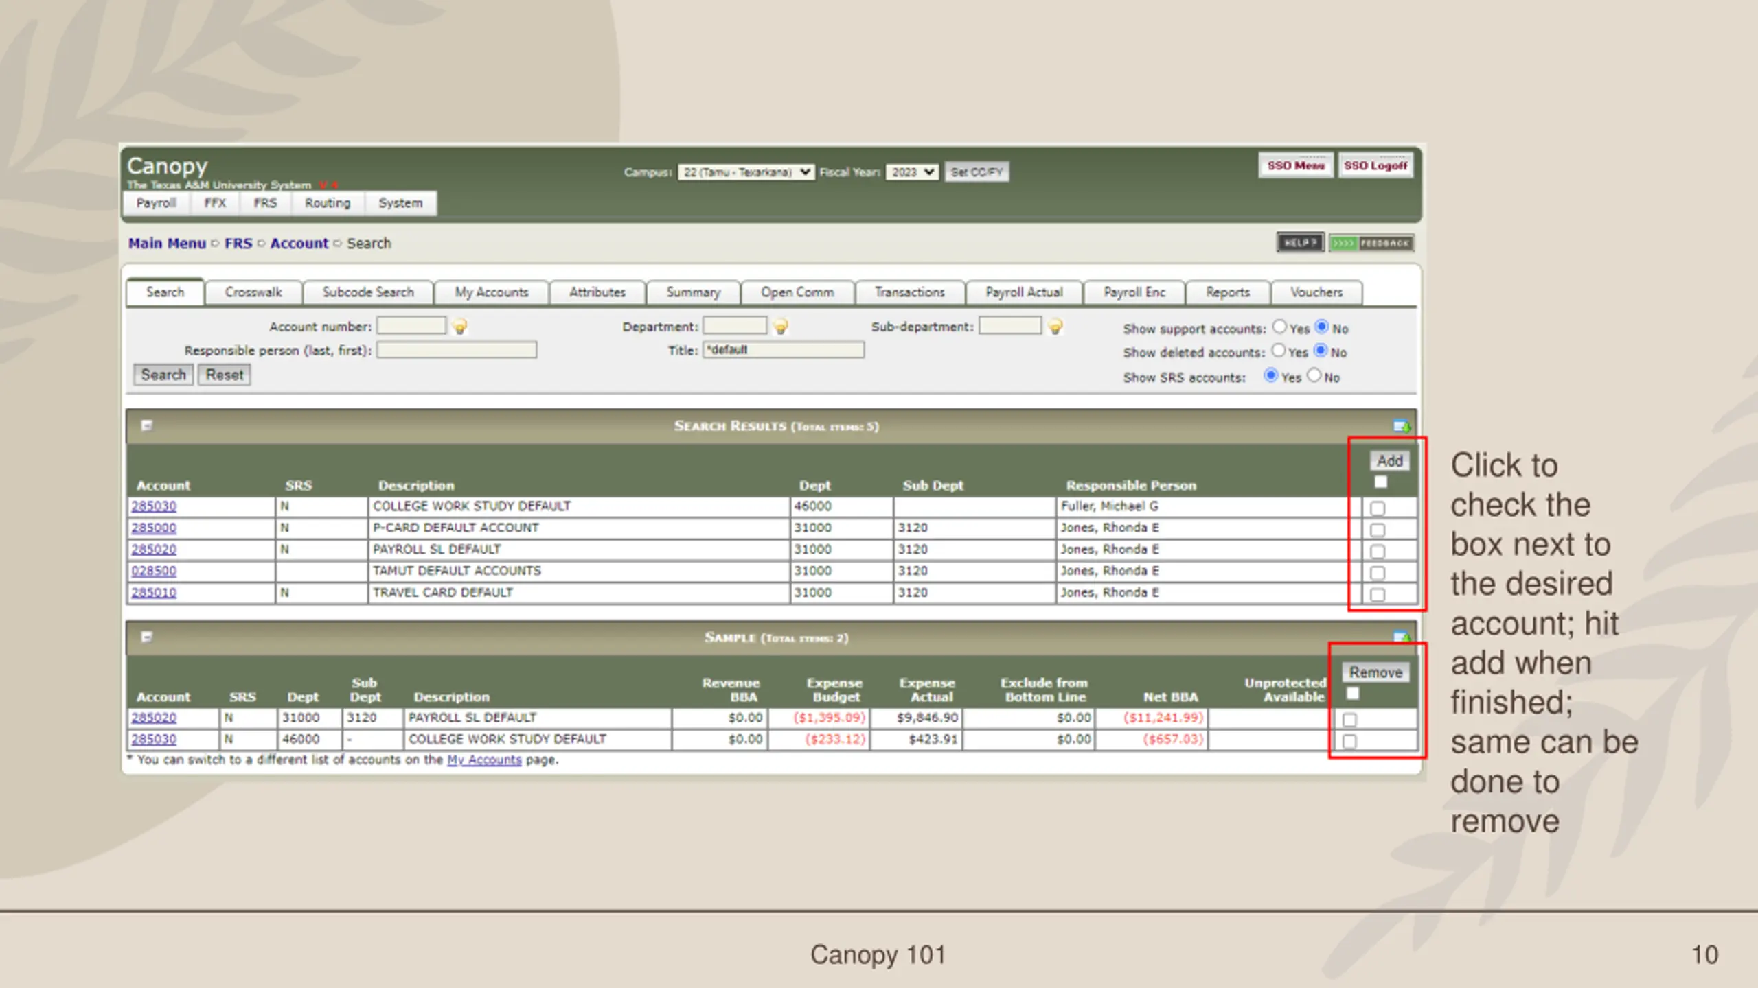The height and width of the screenshot is (988, 1758).
Task: Check the box for College Work Study Default result
Action: point(1378,508)
